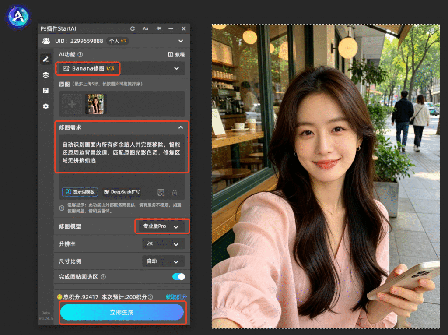Image resolution: width=448 pixels, height=335 pixels.
Task: Click the refresh icon in the title bar
Action: click(x=133, y=28)
